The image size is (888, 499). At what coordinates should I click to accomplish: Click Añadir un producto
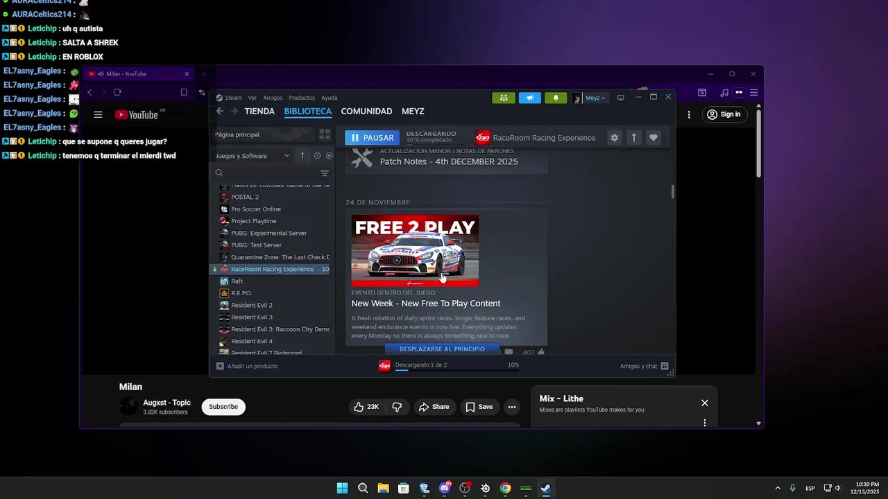click(x=247, y=366)
